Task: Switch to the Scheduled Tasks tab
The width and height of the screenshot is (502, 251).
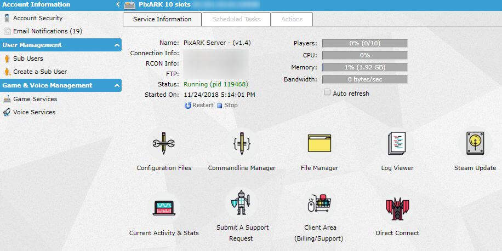Action: point(236,19)
